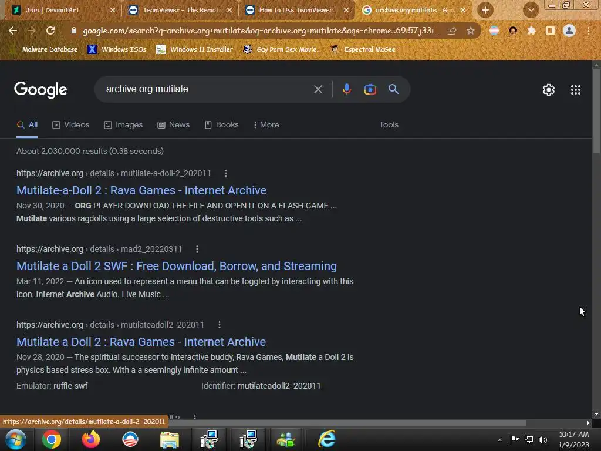Open the network tray icon

(529, 440)
